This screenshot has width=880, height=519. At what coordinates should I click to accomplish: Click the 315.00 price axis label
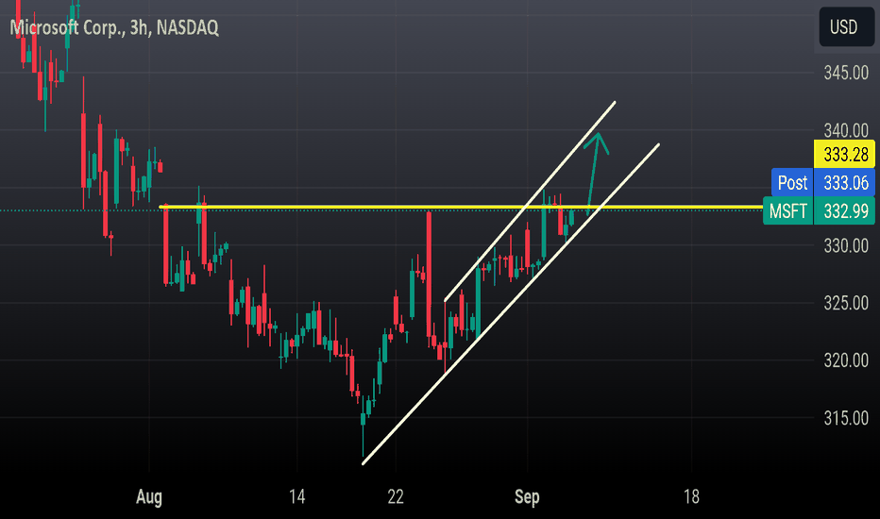click(846, 418)
